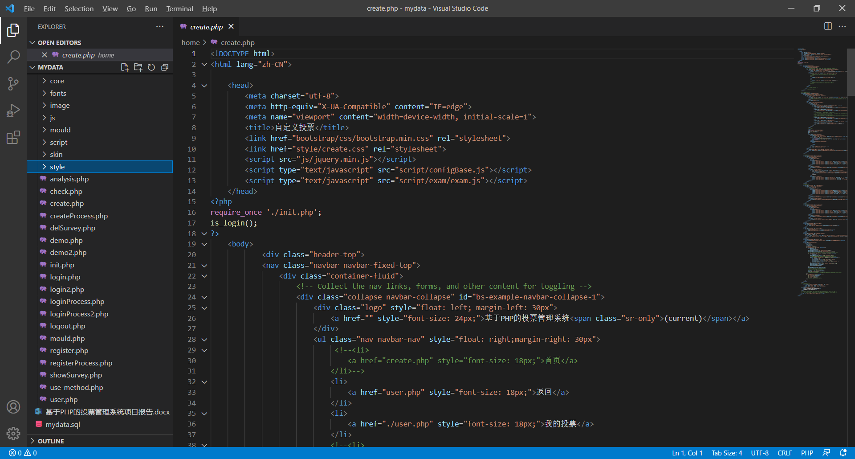Click Ln 1, Col 1 in status bar
Screen dimensions: 855x459
point(687,453)
